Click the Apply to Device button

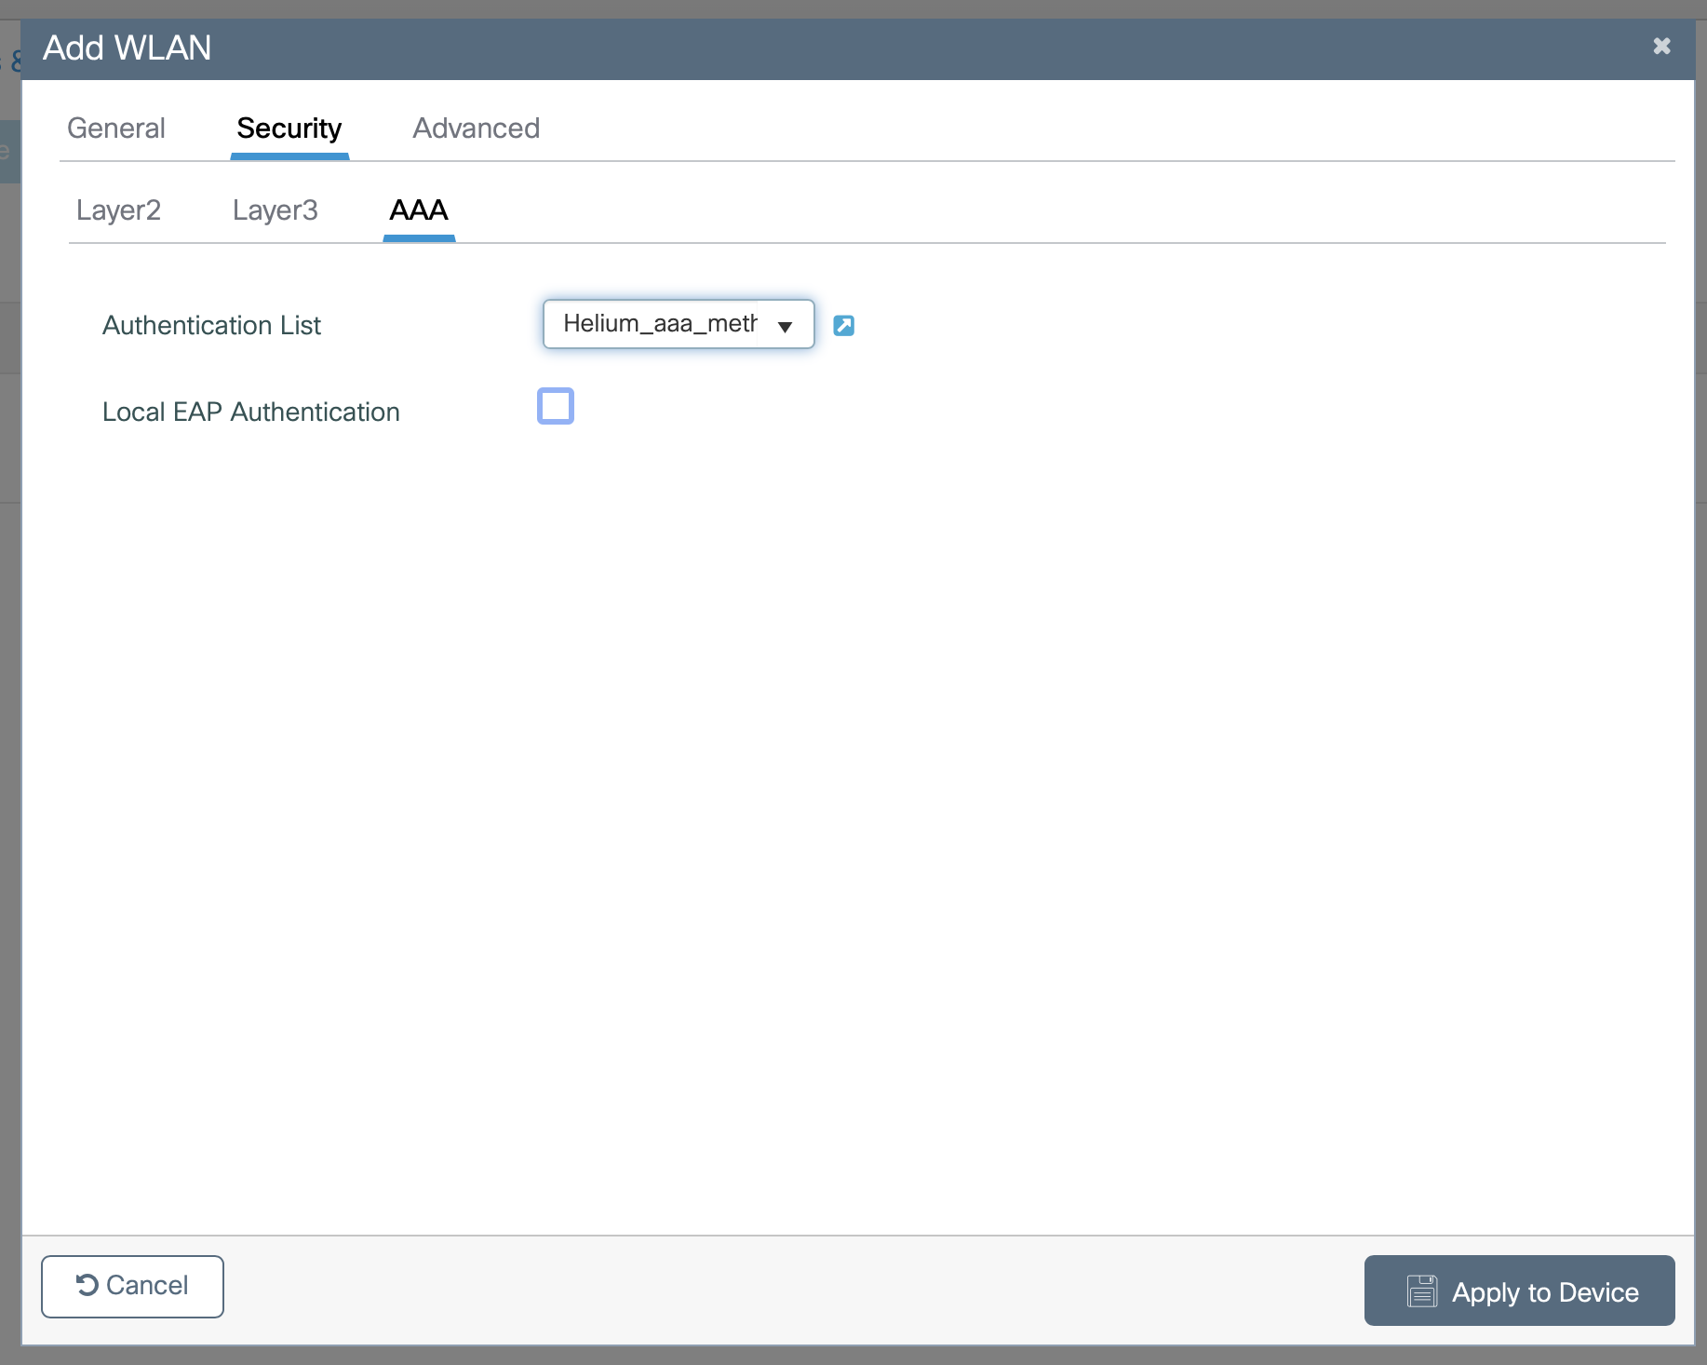tap(1519, 1291)
